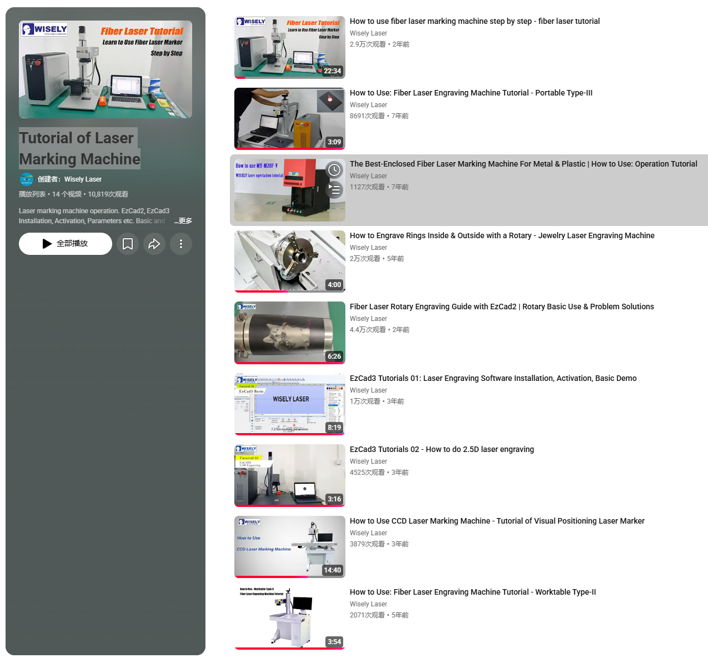Open Wisely Laser channel under the 2.9万次观看 video
This screenshot has width=708, height=658.
pos(368,33)
